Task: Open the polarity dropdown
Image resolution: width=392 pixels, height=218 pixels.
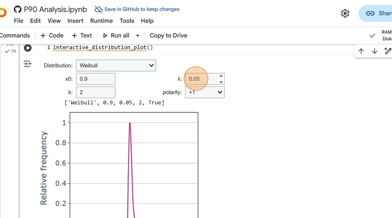Action: click(205, 92)
